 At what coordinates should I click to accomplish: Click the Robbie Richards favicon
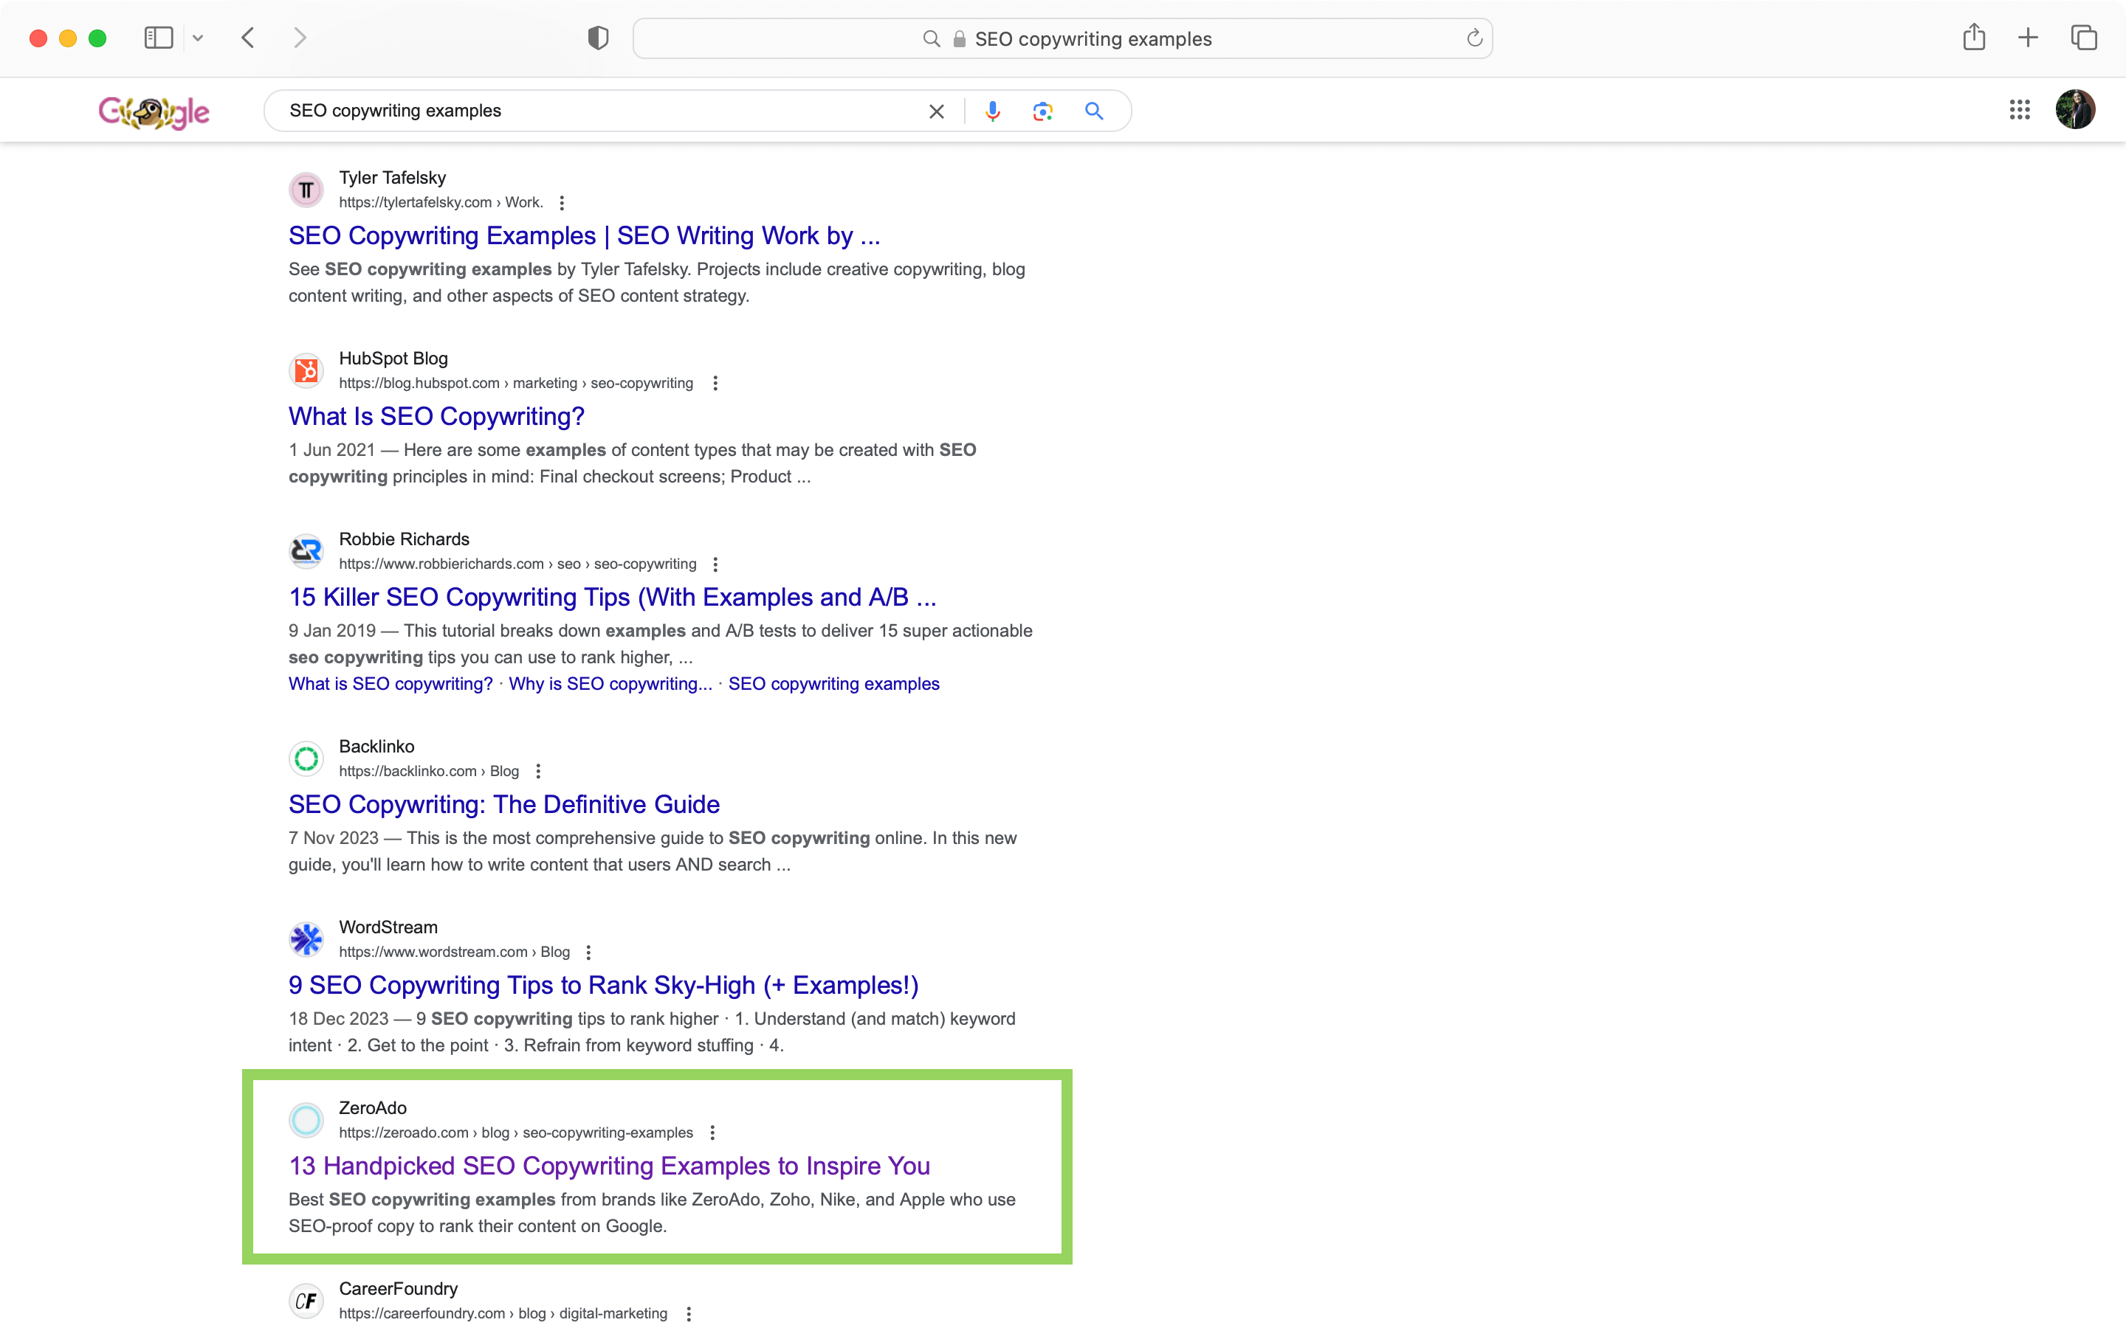(306, 552)
